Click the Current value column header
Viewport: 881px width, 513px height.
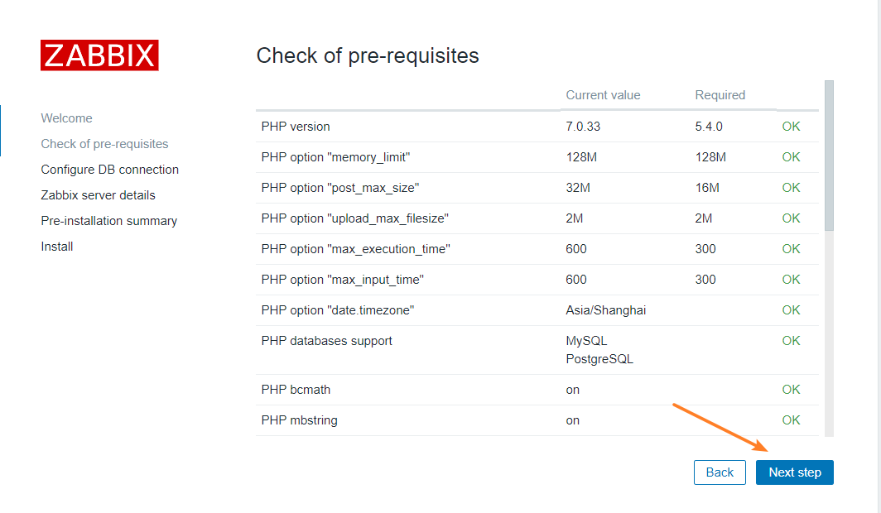603,94
